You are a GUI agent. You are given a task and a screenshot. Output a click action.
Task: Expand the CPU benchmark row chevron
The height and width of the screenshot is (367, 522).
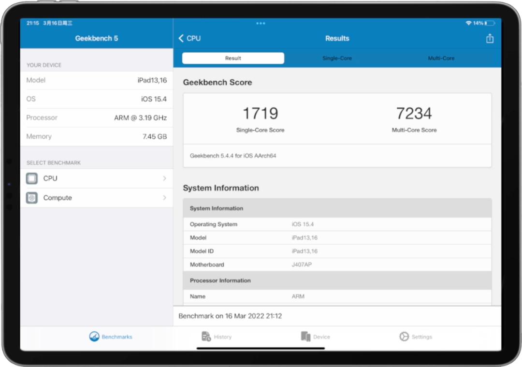click(x=164, y=178)
